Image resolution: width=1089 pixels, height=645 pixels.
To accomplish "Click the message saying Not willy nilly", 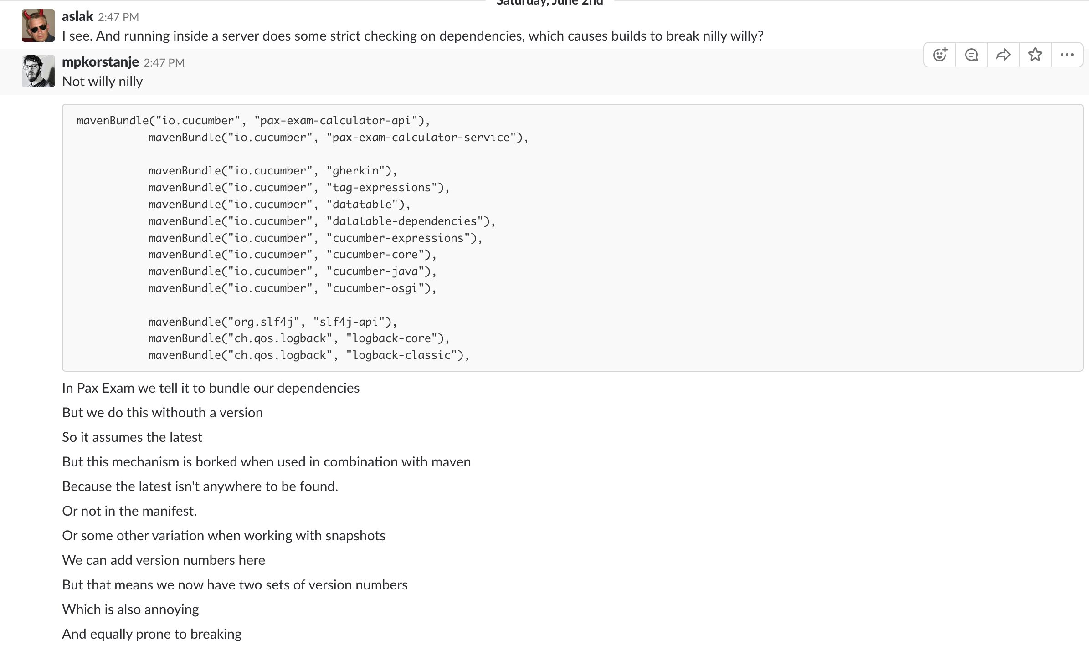I will click(102, 81).
